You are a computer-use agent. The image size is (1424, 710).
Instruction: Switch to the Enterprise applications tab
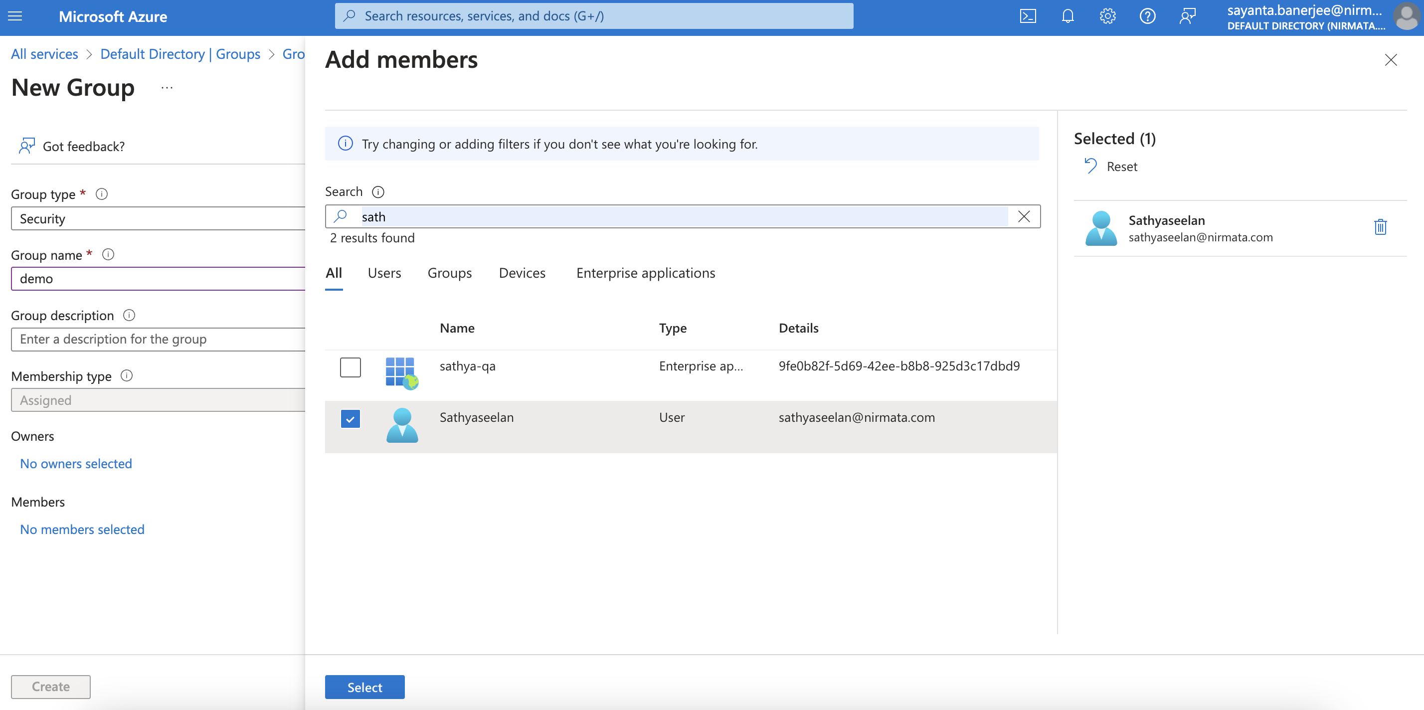(646, 273)
